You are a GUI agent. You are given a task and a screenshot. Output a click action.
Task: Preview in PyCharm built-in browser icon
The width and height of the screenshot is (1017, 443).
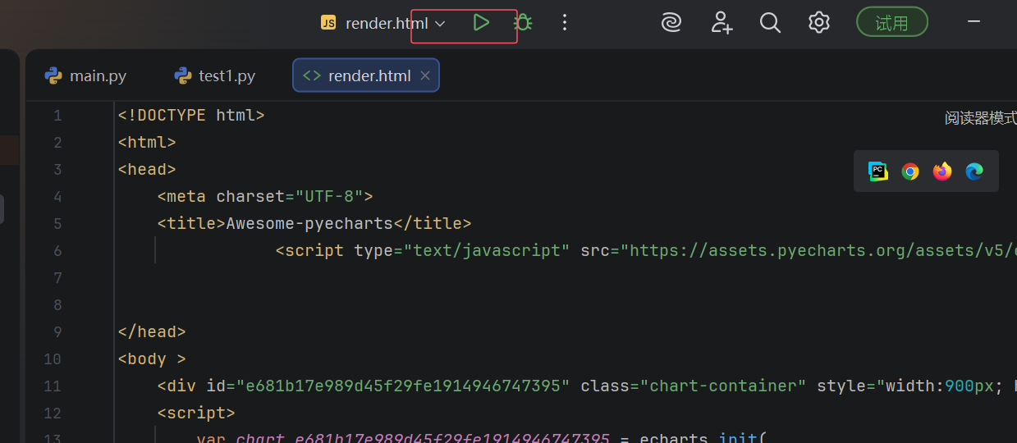(878, 171)
